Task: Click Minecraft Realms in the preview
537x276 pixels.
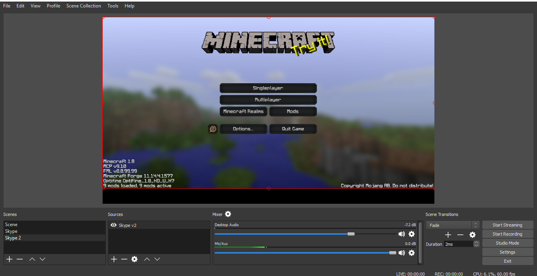Action: (243, 111)
